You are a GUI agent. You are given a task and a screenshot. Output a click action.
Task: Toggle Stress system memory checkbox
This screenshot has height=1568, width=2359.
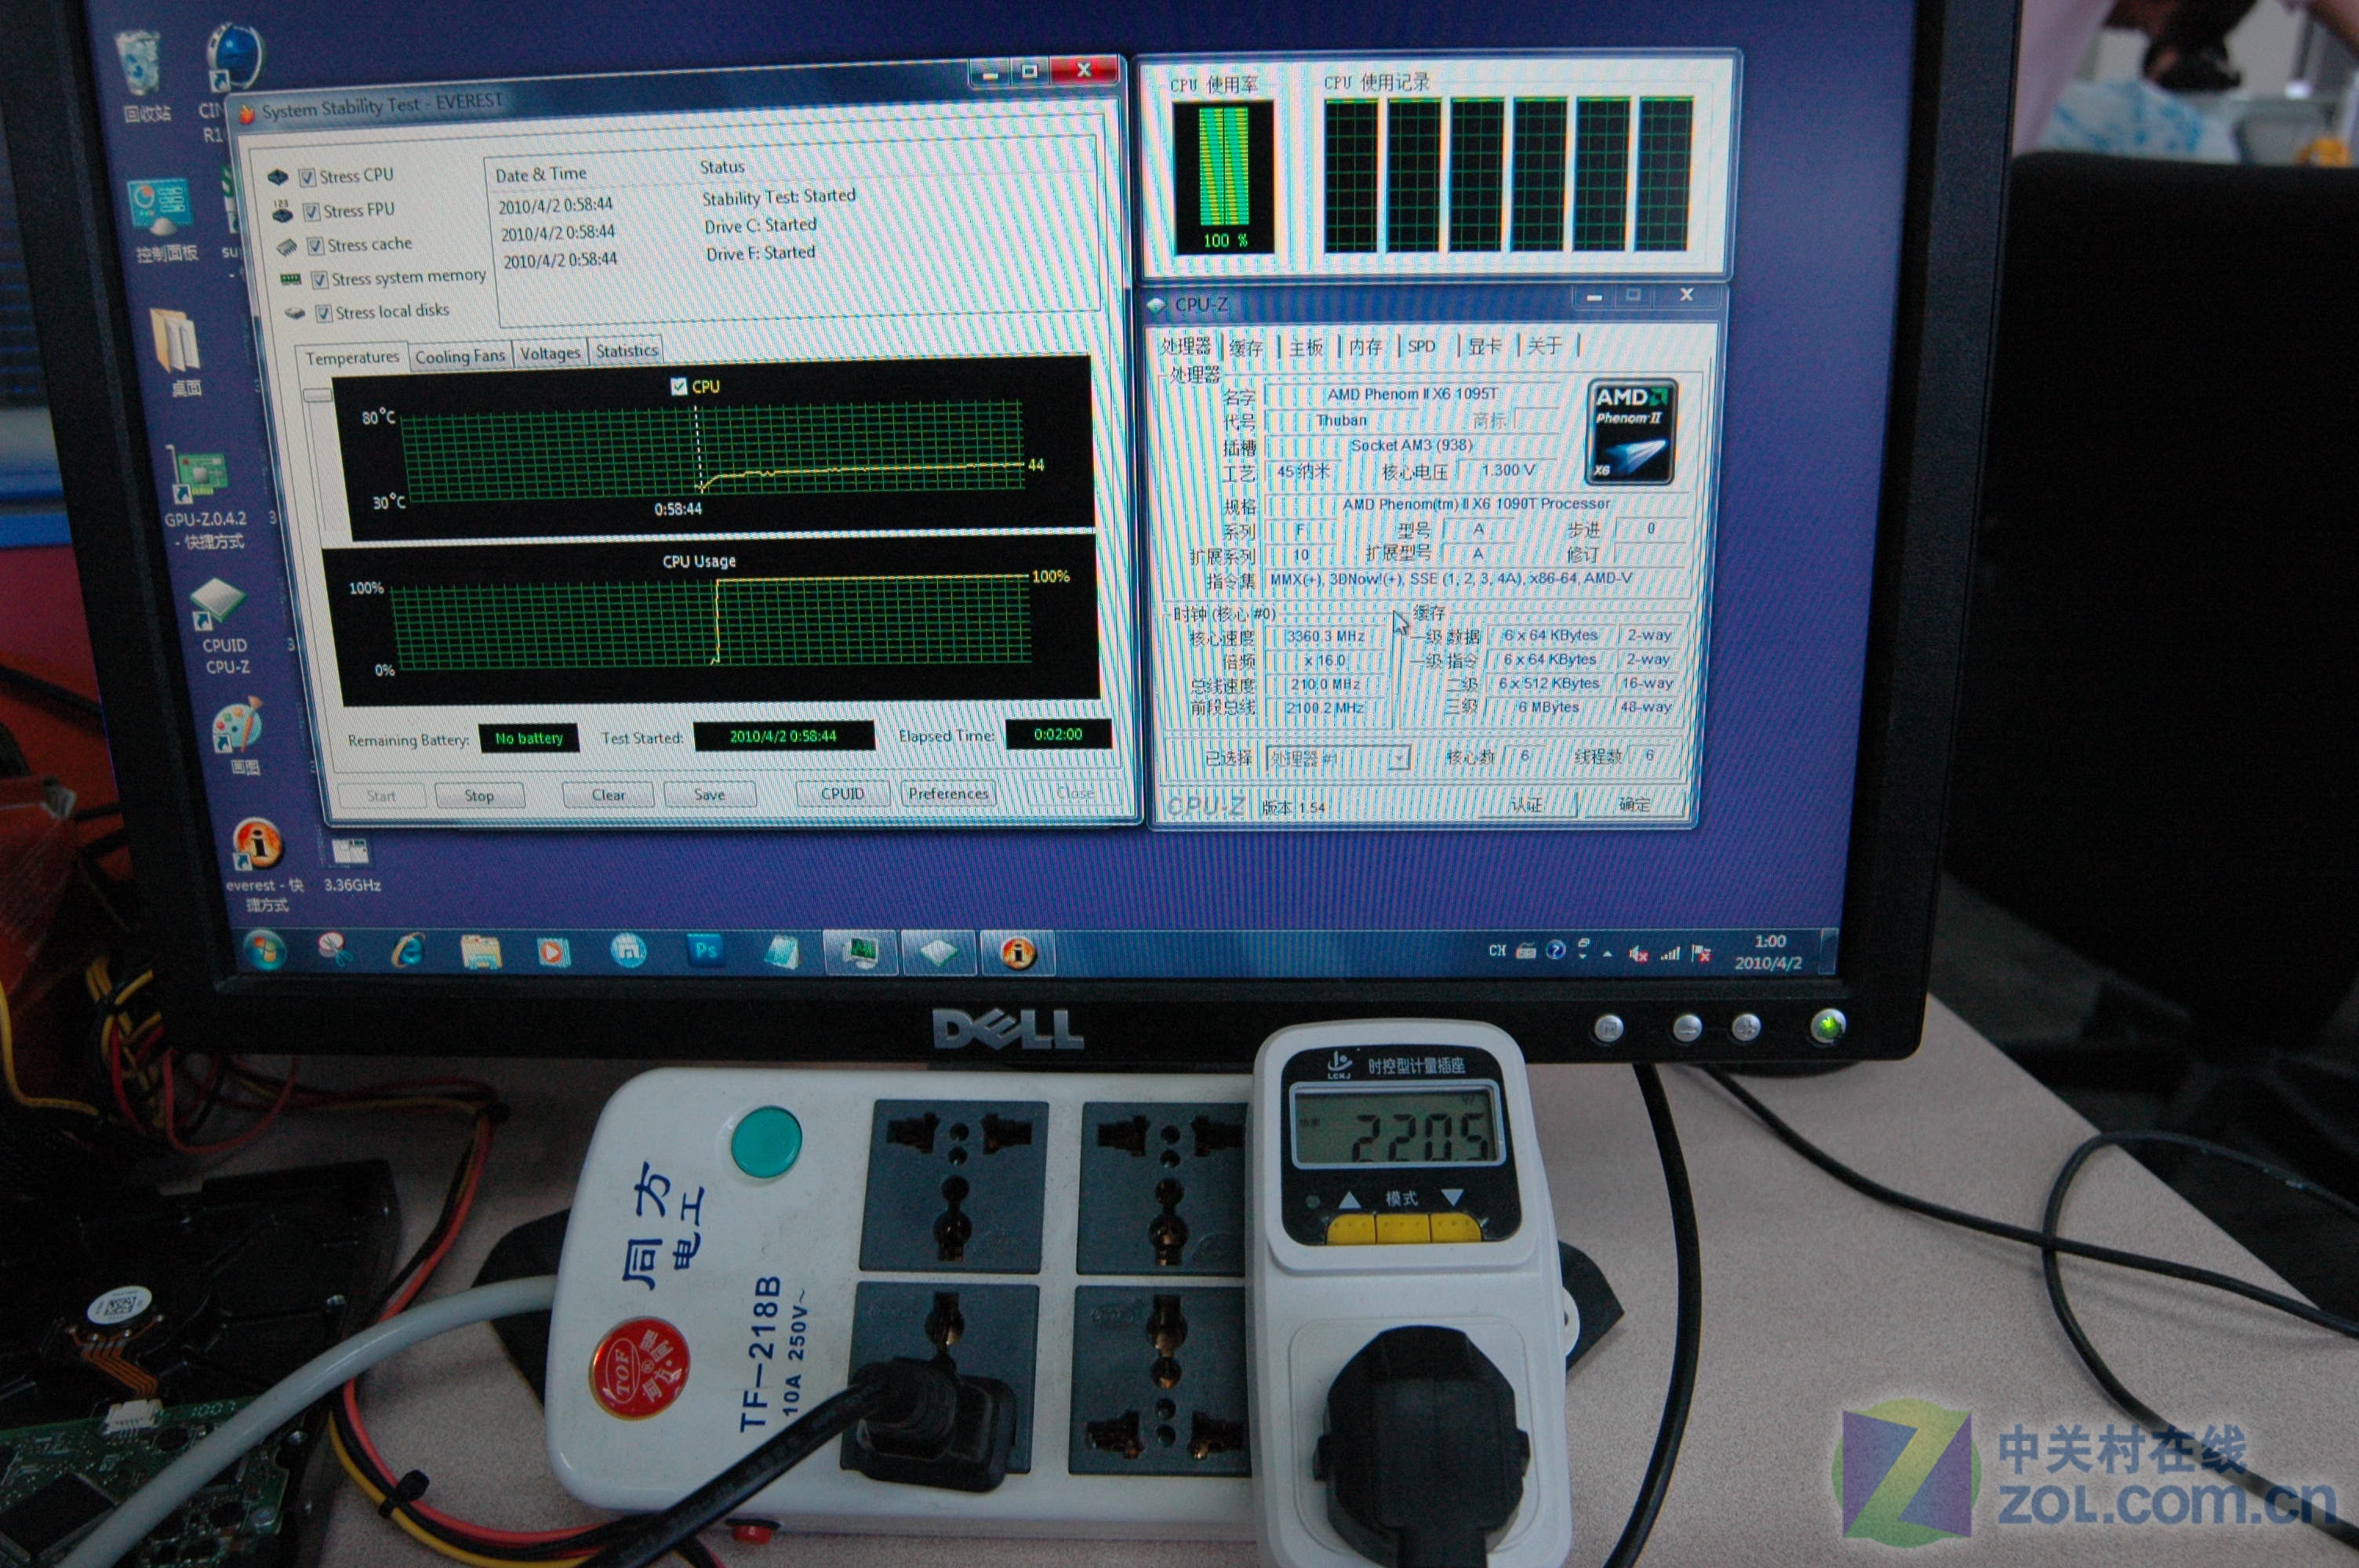(319, 280)
